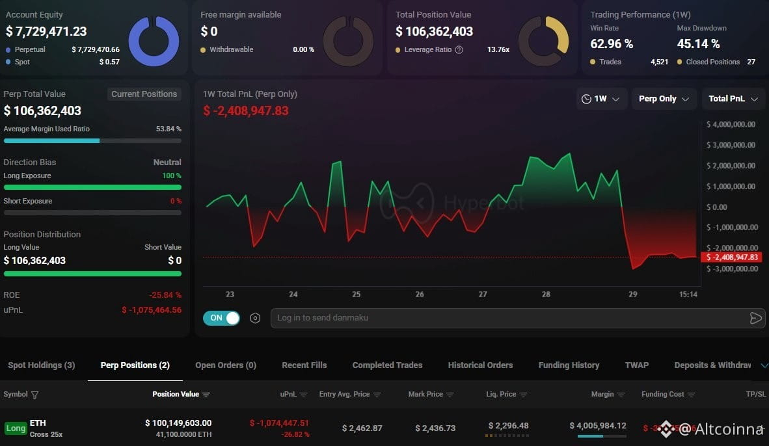The height and width of the screenshot is (446, 769).
Task: Click the Win Rate 62.96 % value
Action: [x=612, y=44]
